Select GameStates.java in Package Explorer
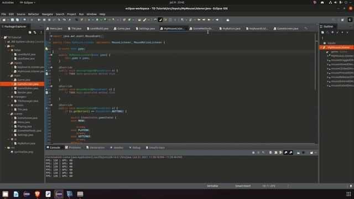Image resolution: width=354 pixels, height=199 pixels. click(28, 88)
